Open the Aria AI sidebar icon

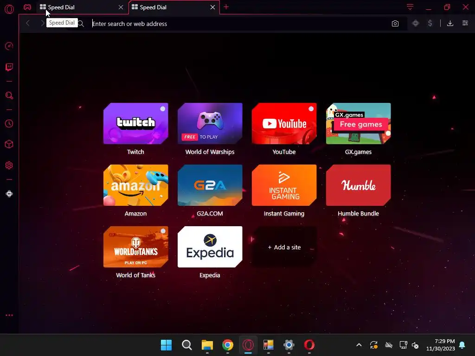tap(9, 194)
